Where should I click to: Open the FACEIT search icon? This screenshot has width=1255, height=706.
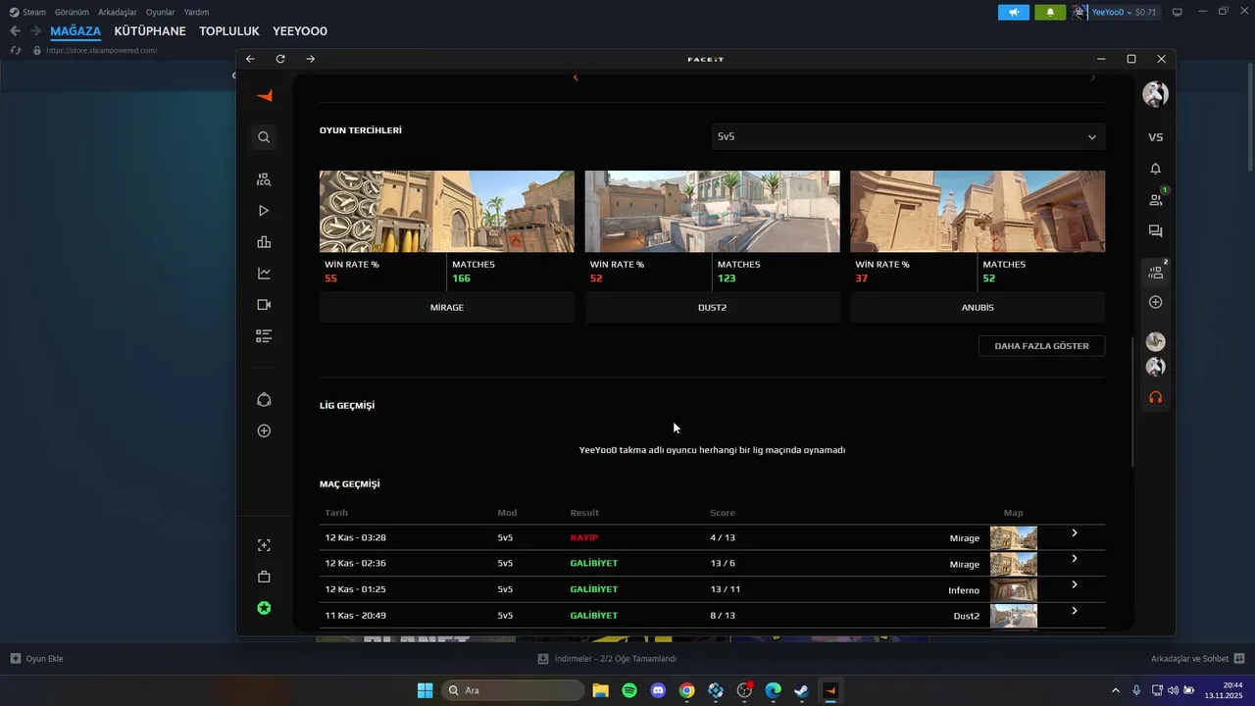[x=264, y=137]
